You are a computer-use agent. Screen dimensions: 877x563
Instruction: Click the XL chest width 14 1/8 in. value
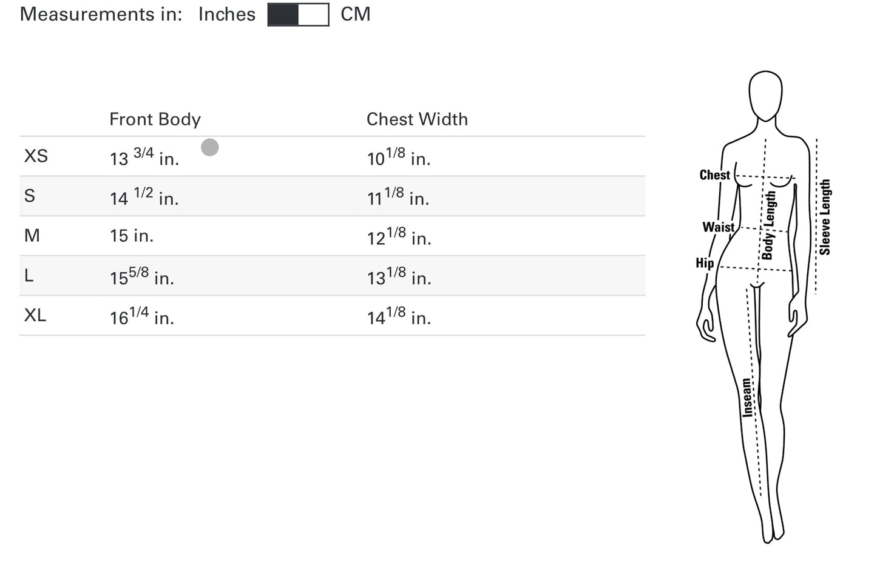pyautogui.click(x=399, y=316)
